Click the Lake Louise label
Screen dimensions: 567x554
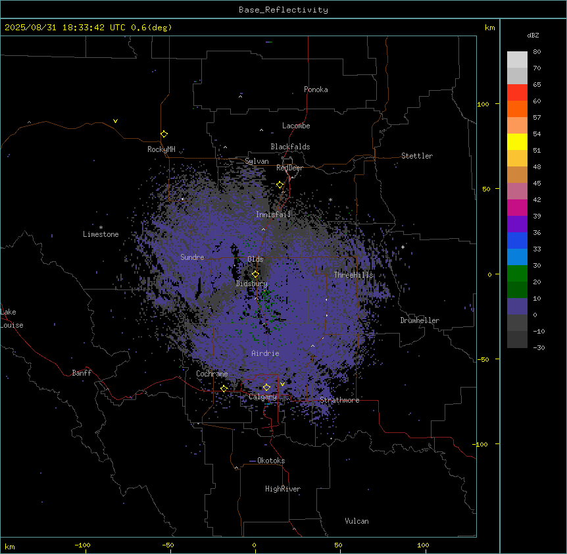coord(12,318)
